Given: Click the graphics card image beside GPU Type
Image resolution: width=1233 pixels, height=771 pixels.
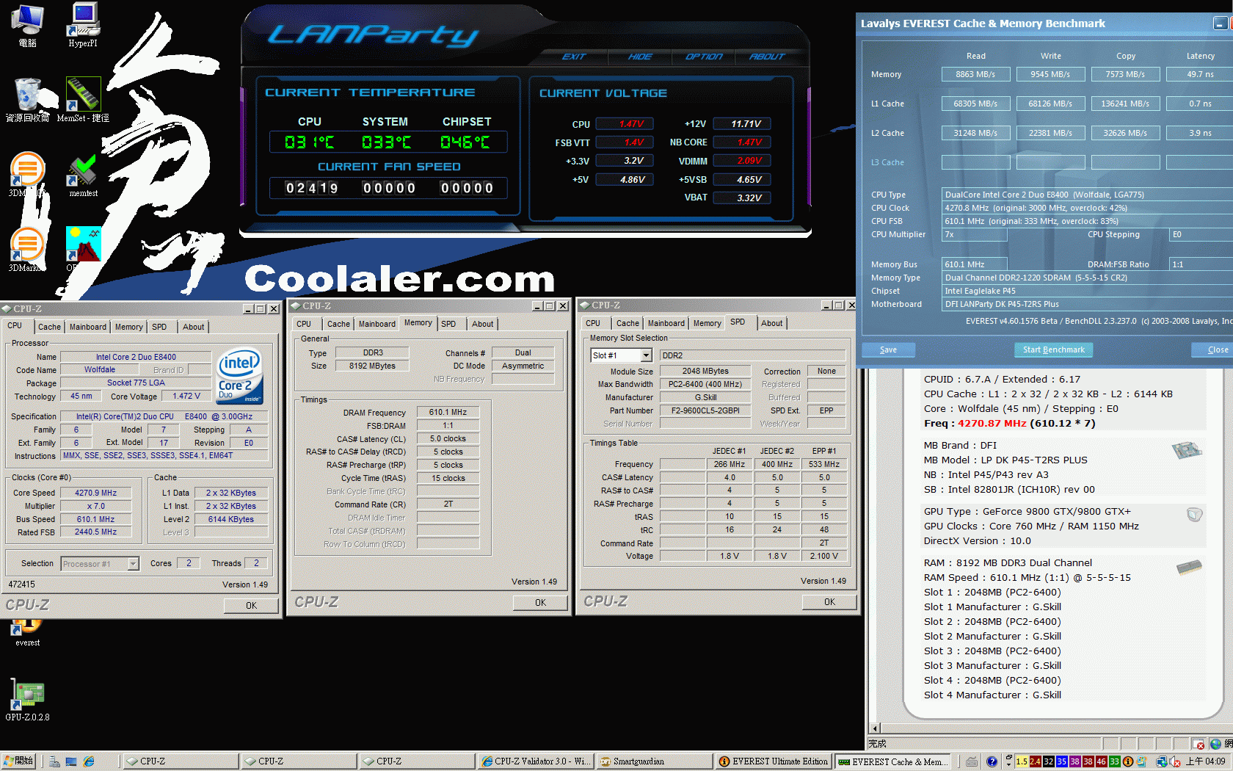Looking at the screenshot, I should tap(1195, 514).
